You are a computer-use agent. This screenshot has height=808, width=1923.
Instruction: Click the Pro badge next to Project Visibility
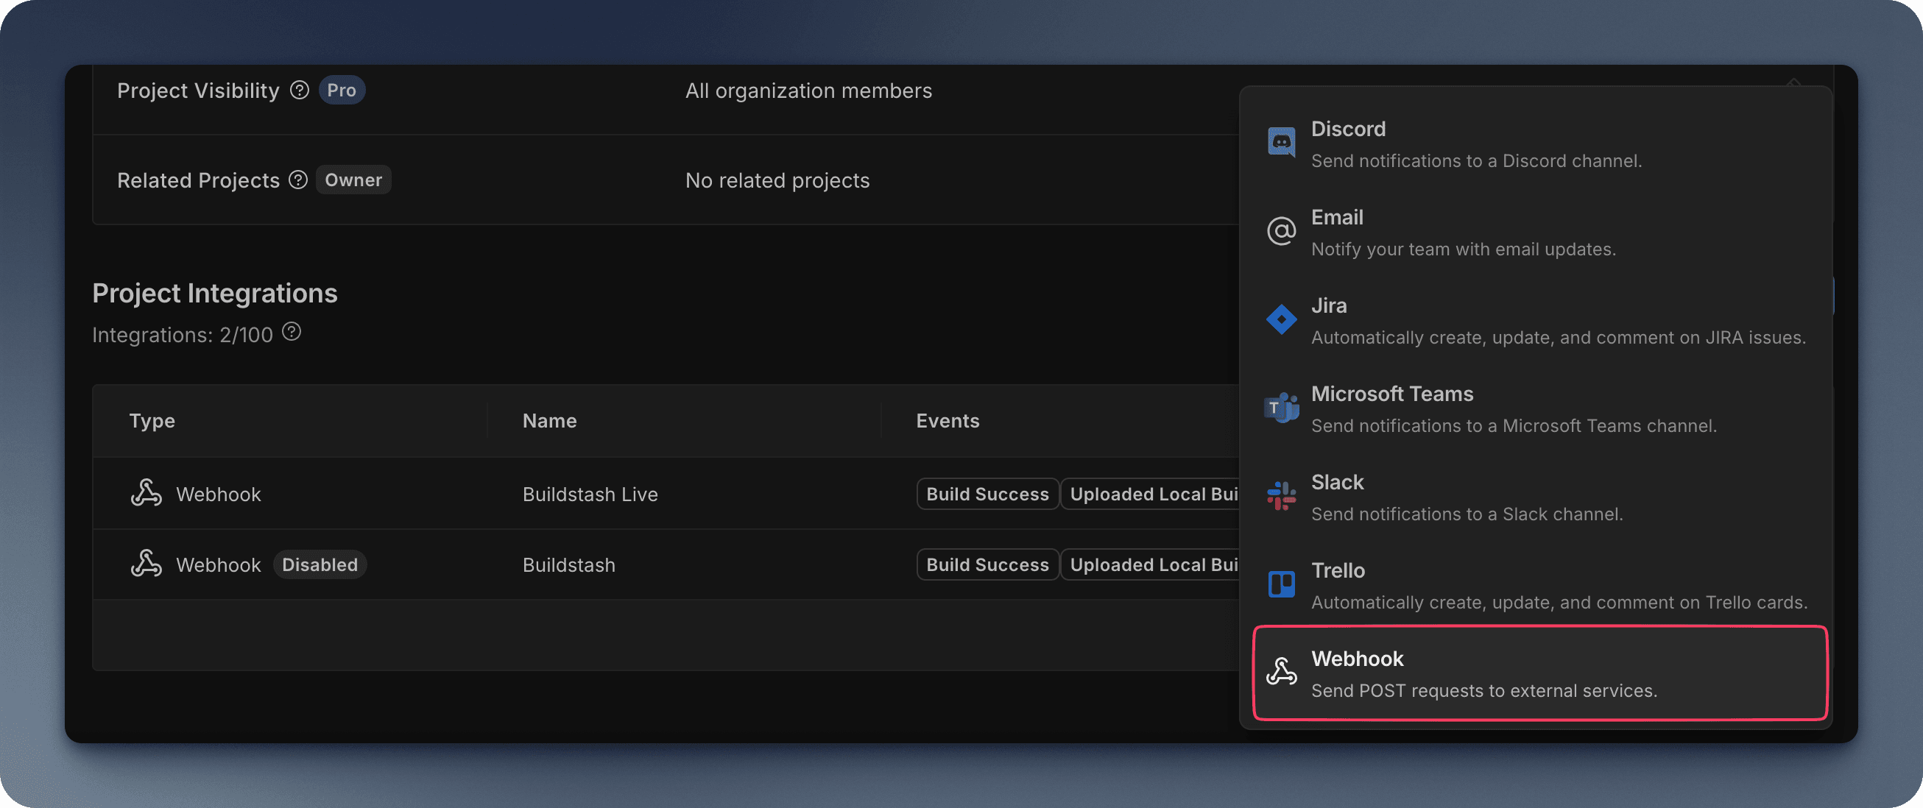pyautogui.click(x=341, y=90)
